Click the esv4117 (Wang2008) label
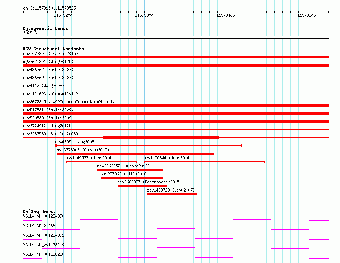Screen dimensions: 340x263 [44, 86]
